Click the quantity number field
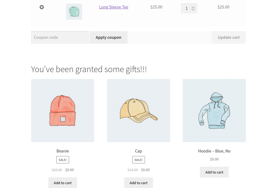This screenshot has width=257, height=188. [187, 8]
